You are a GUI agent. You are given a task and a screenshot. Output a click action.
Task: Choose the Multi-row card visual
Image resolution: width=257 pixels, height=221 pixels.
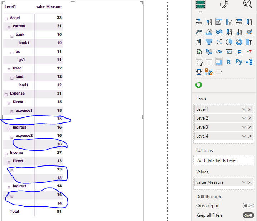pos(239,52)
